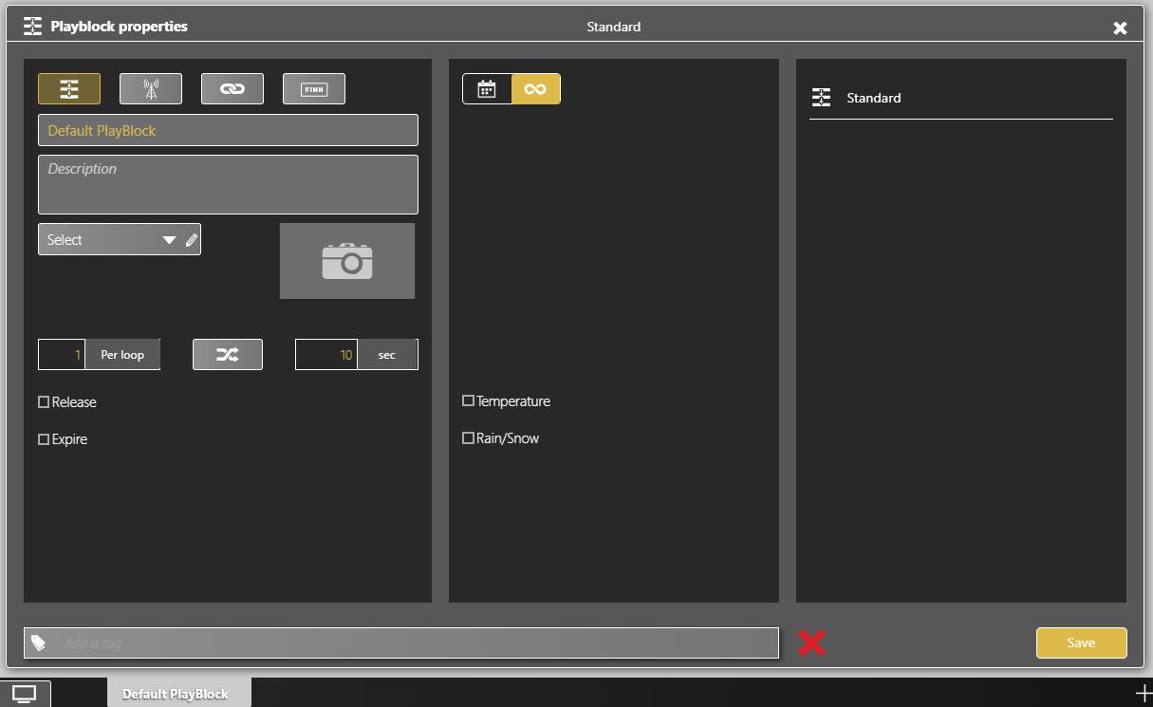1153x707 pixels.
Task: Enable the Expire checkbox
Action: pos(44,439)
